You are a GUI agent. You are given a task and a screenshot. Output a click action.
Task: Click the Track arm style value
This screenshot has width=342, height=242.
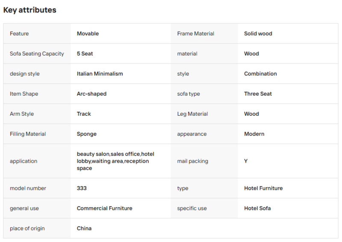pyautogui.click(x=84, y=114)
